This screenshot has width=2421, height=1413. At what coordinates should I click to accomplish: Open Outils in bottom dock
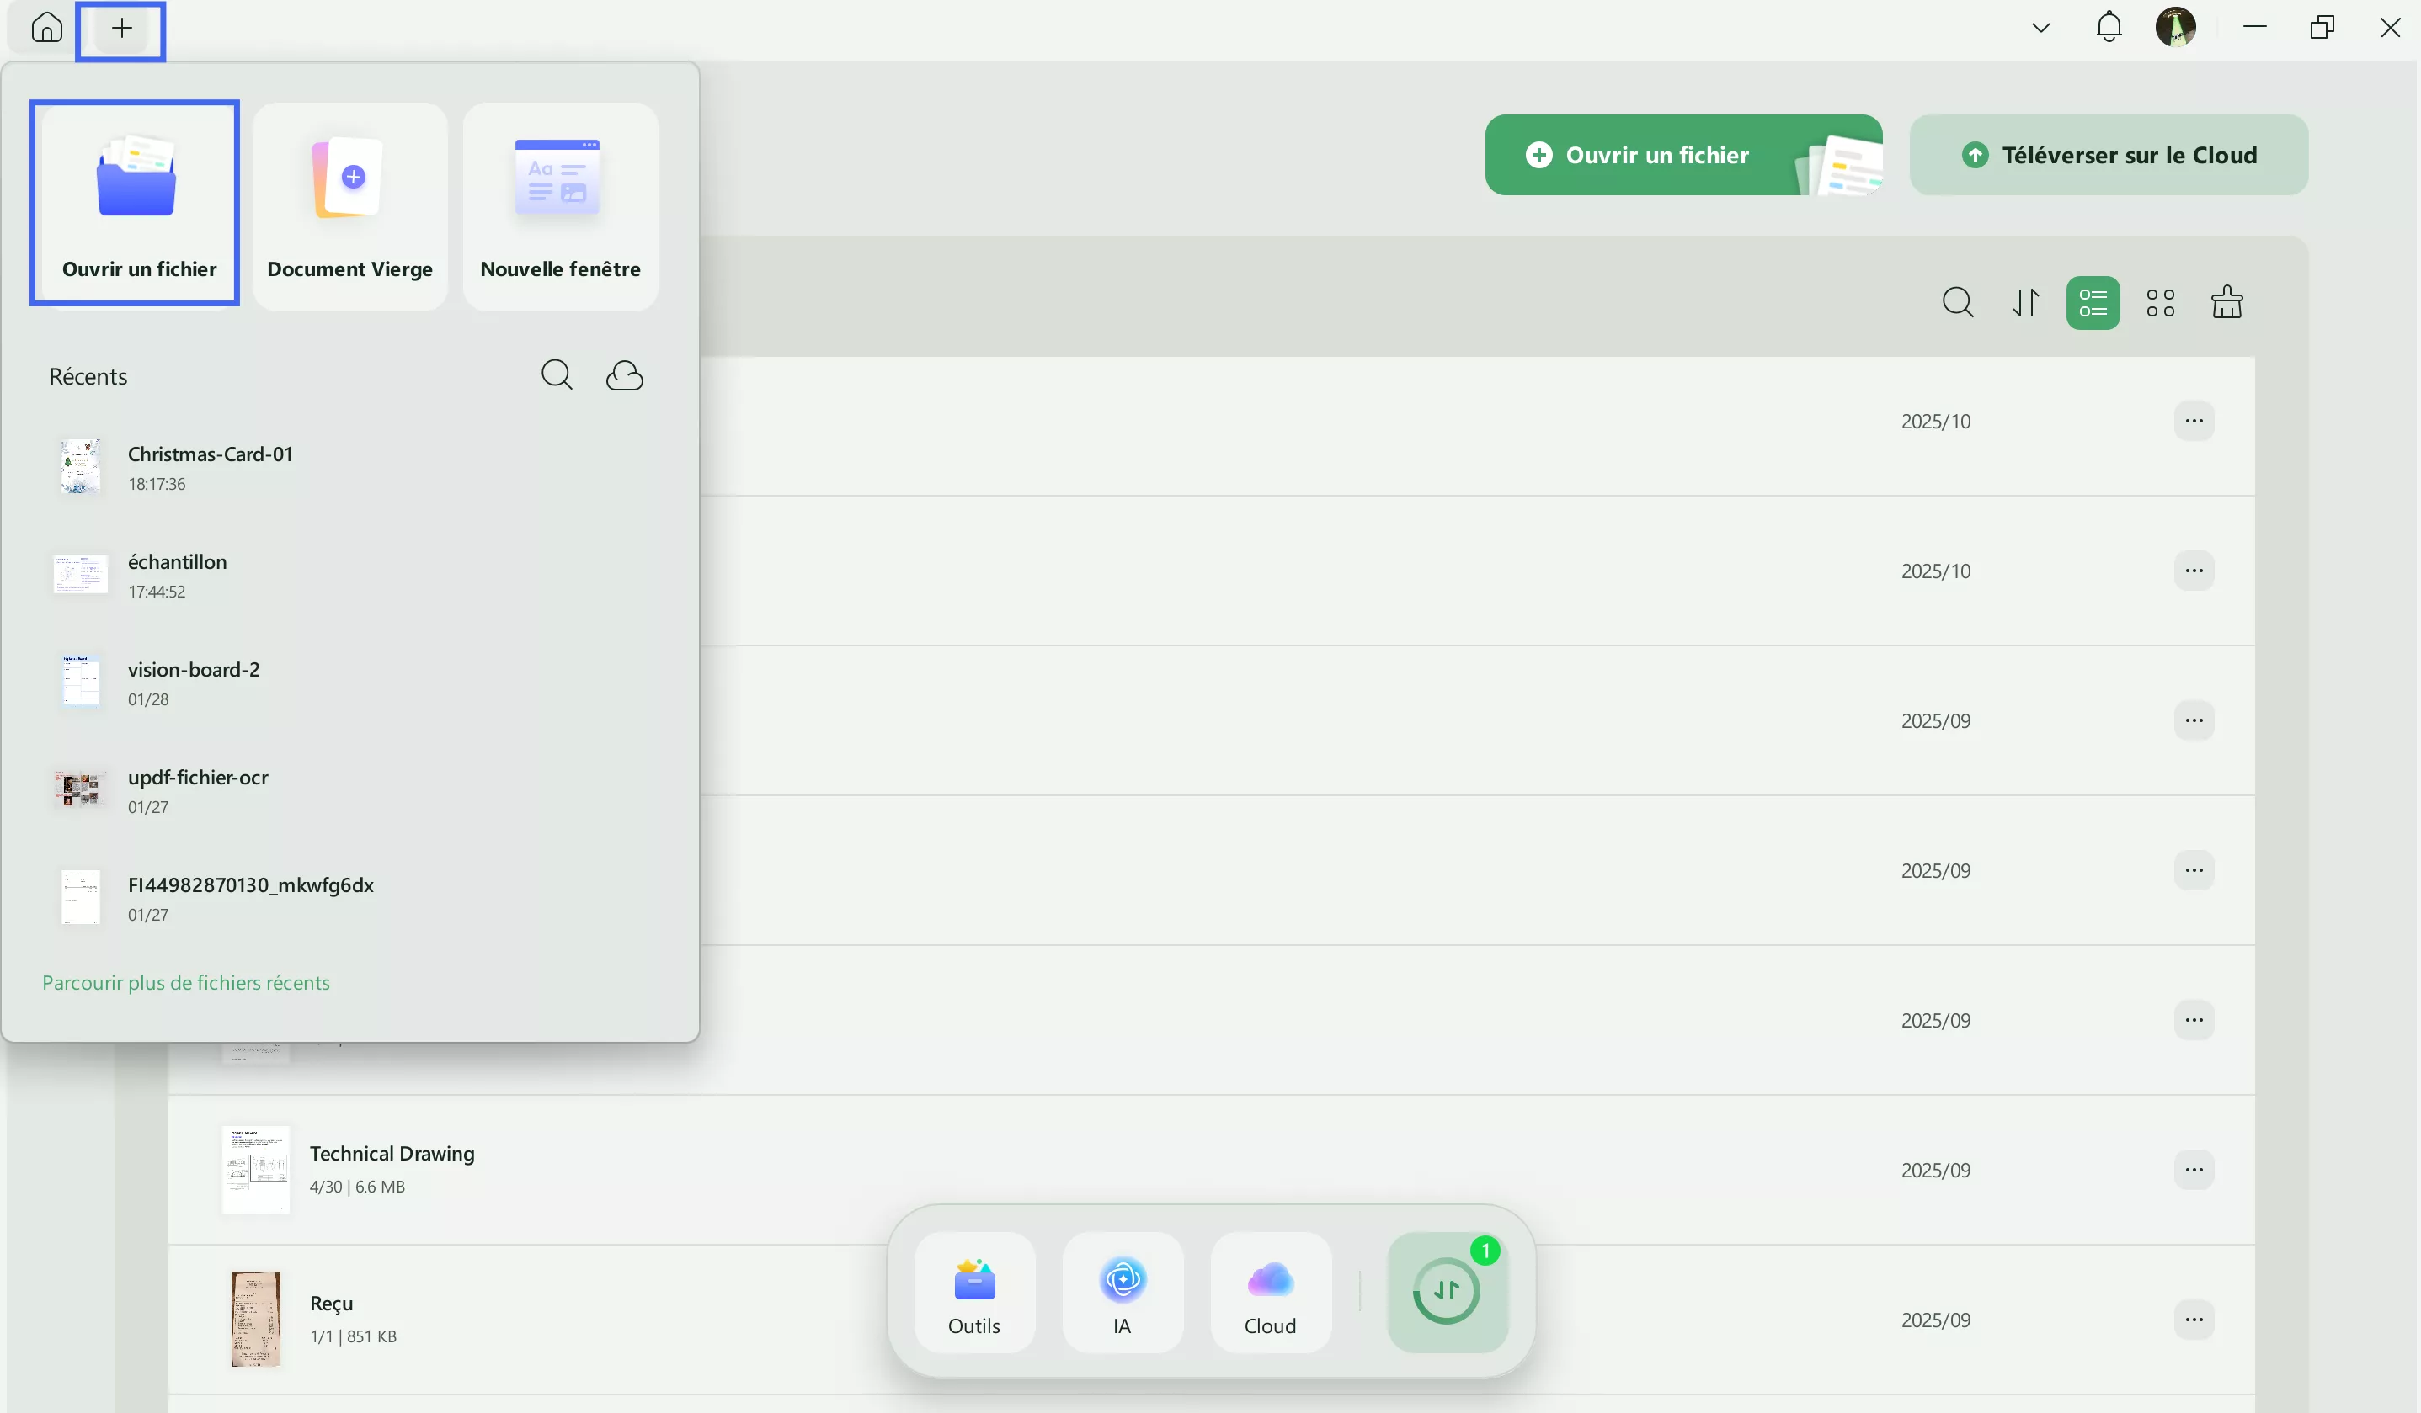974,1292
